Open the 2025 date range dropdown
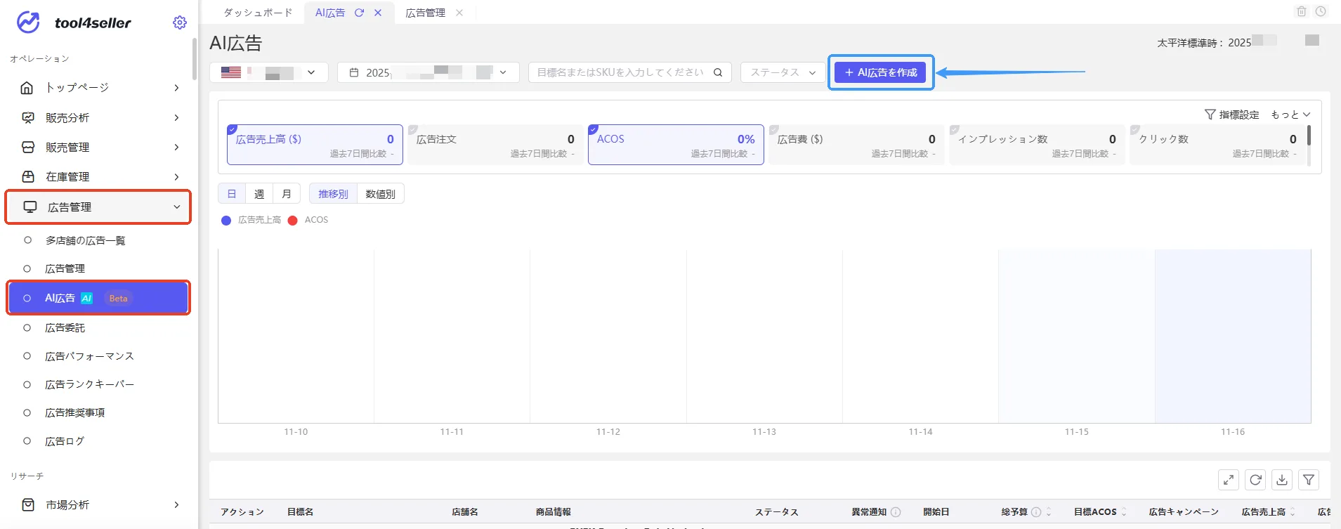 pyautogui.click(x=429, y=72)
